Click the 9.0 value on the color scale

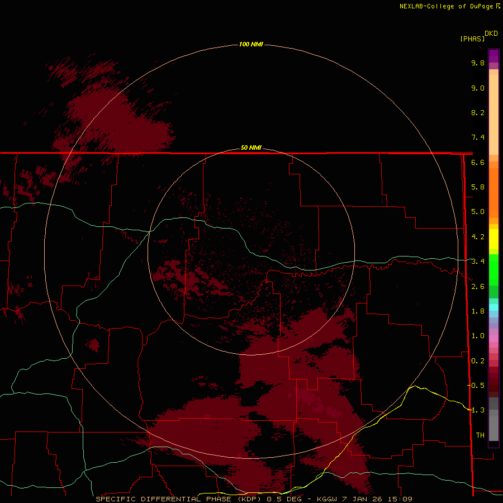[478, 88]
